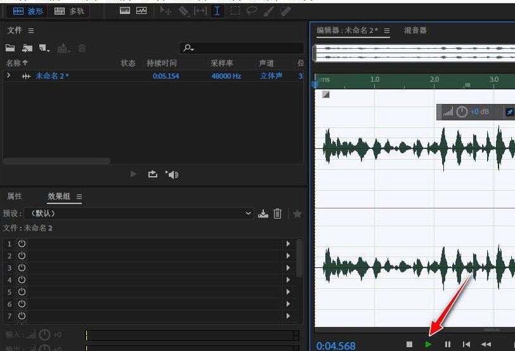
Task: Click the +0 dB volume knob on waveform
Action: pyautogui.click(x=462, y=112)
